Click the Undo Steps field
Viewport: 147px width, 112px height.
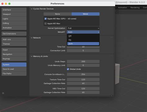click(x=83, y=61)
